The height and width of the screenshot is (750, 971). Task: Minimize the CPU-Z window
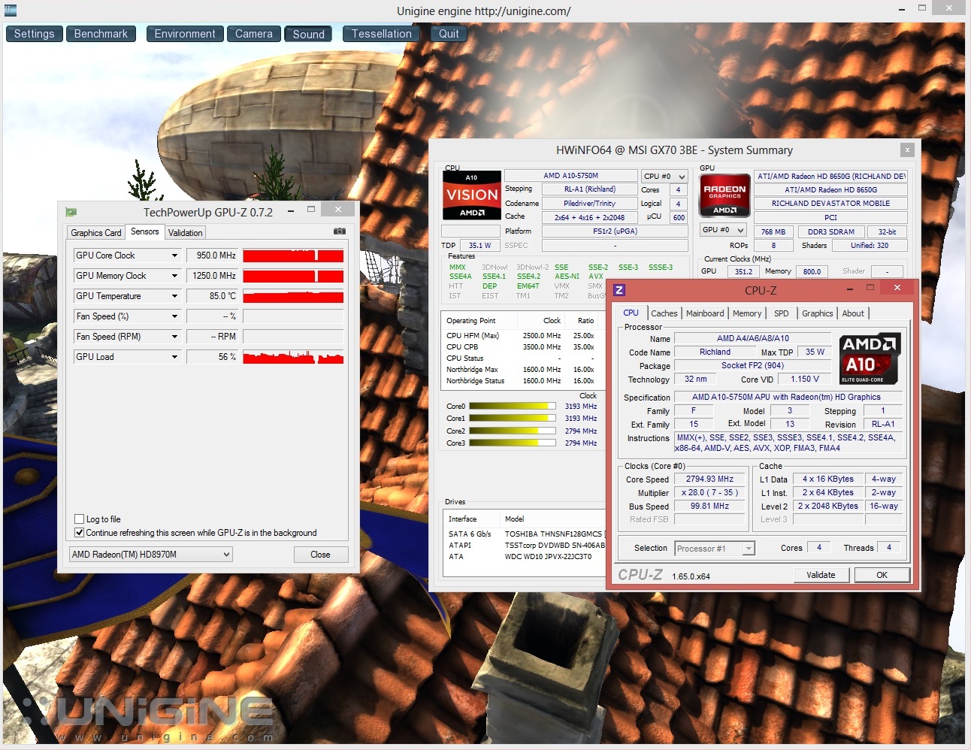pos(850,289)
